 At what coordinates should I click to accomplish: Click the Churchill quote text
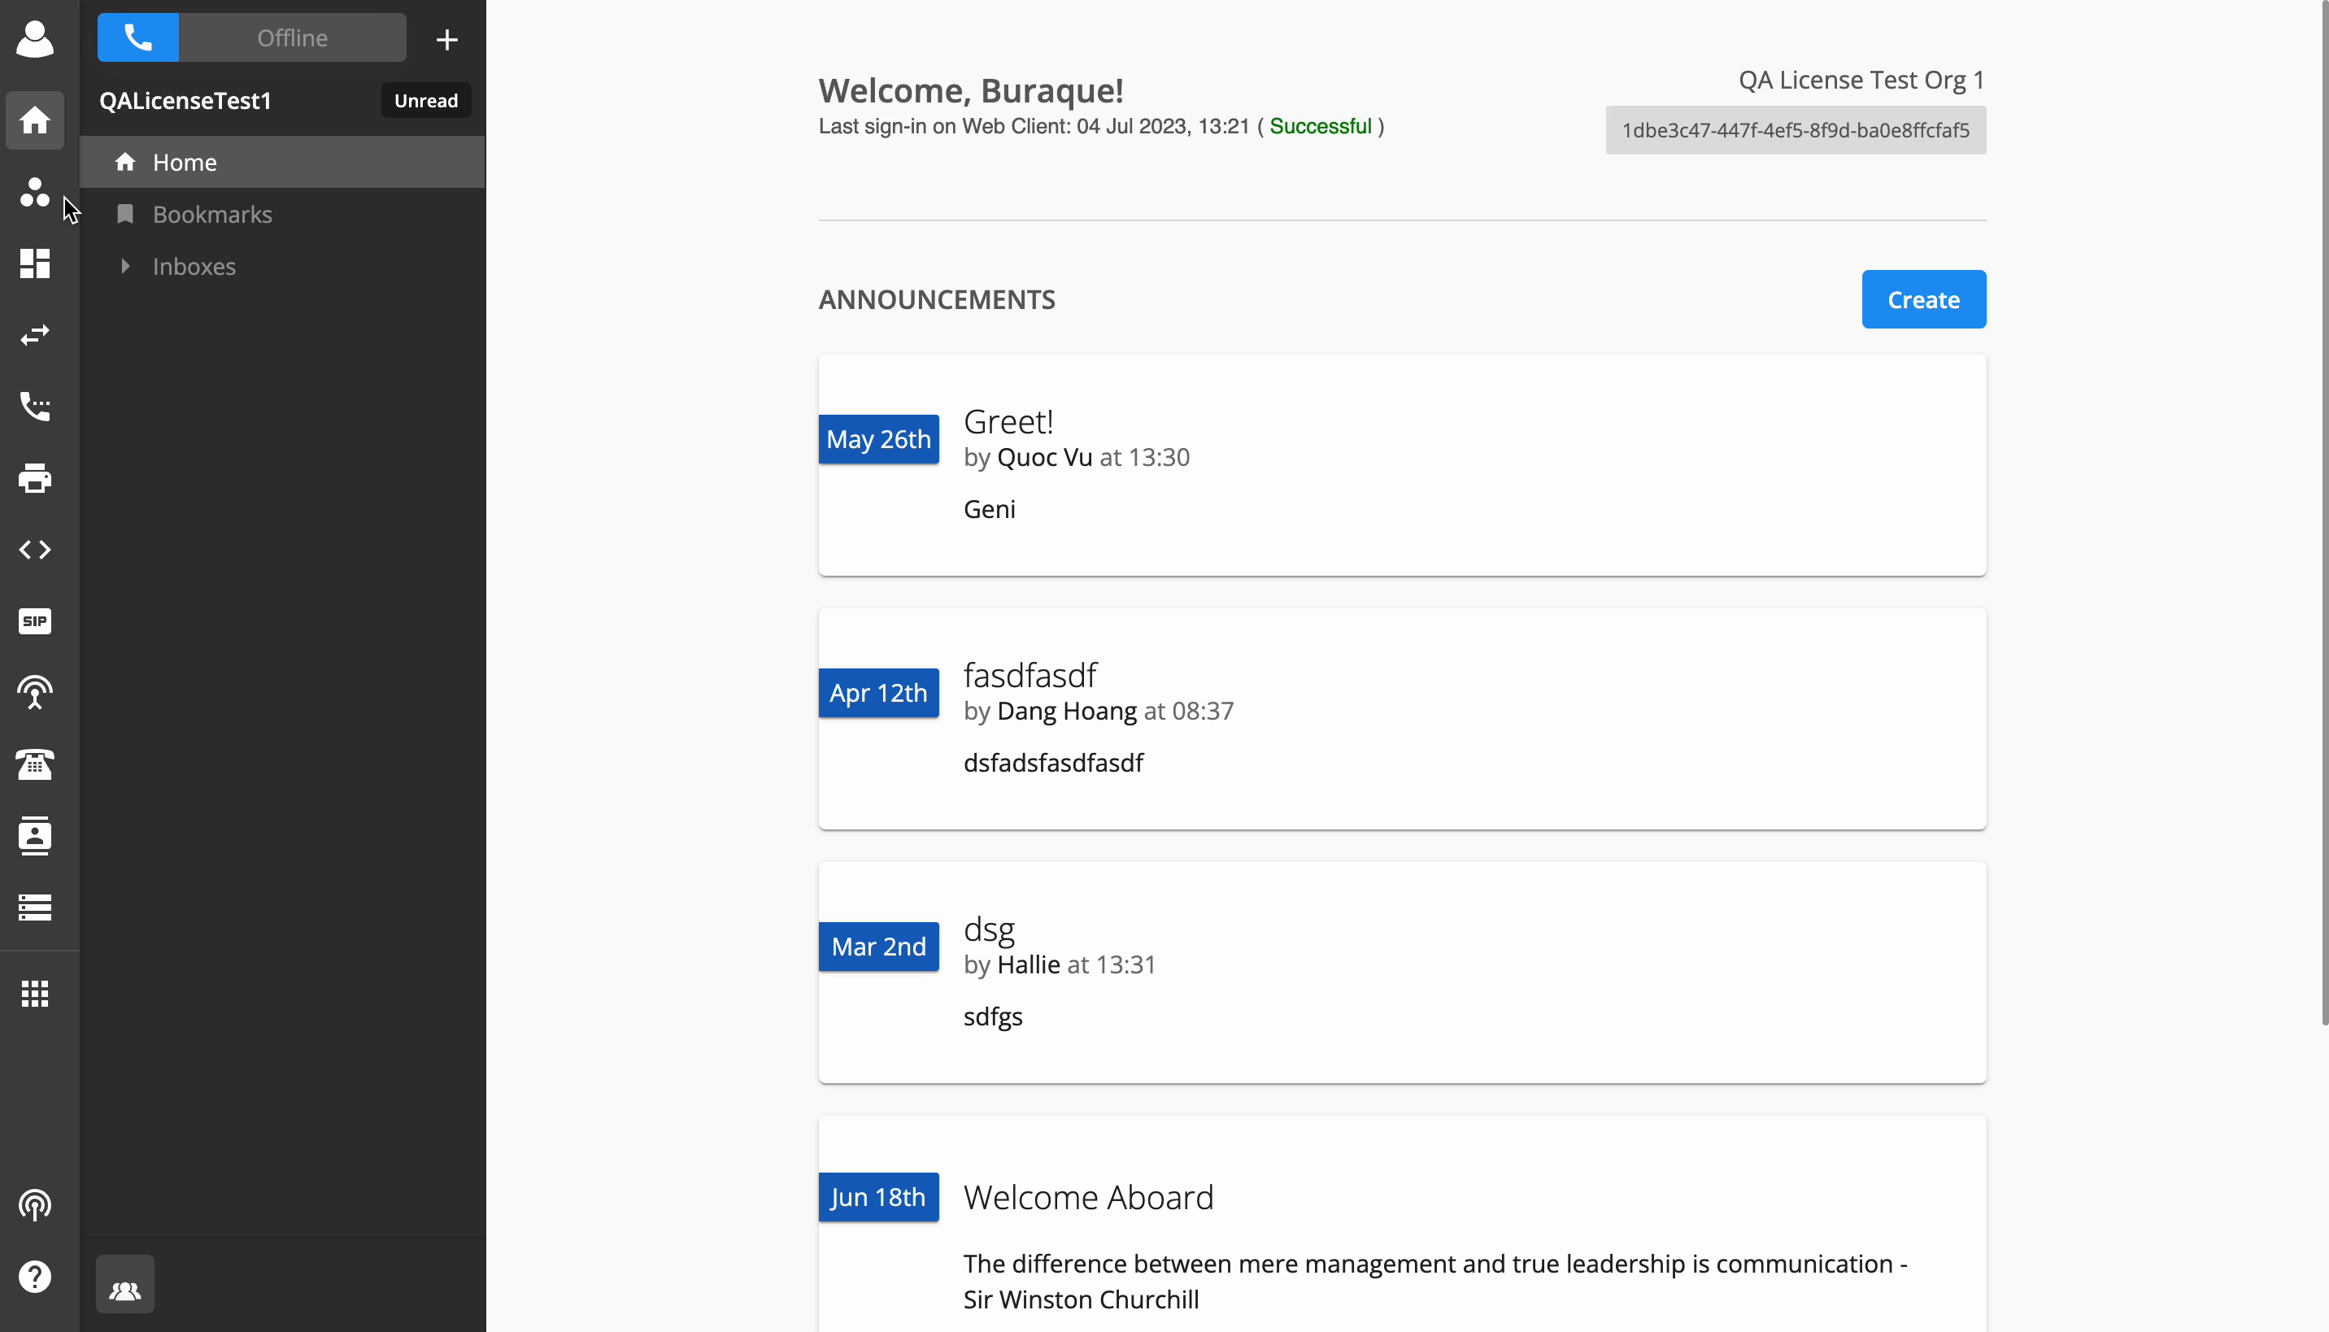tap(1435, 1281)
